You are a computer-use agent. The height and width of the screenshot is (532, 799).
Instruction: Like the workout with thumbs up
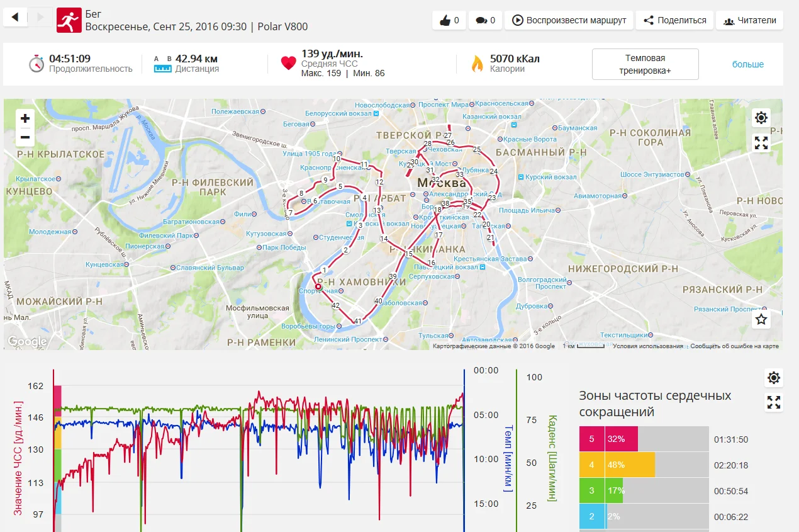[449, 20]
